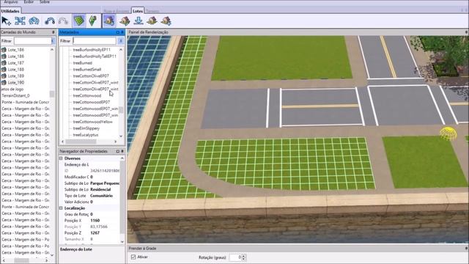Increase the Rotação (graus) value
Screen dimensions: 469x264
pos(244,256)
